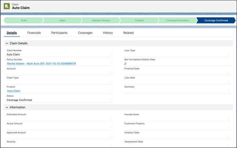This screenshot has width=237, height=148.
Task: Click the Status value Coverage Confirmed
Action: coord(19,100)
